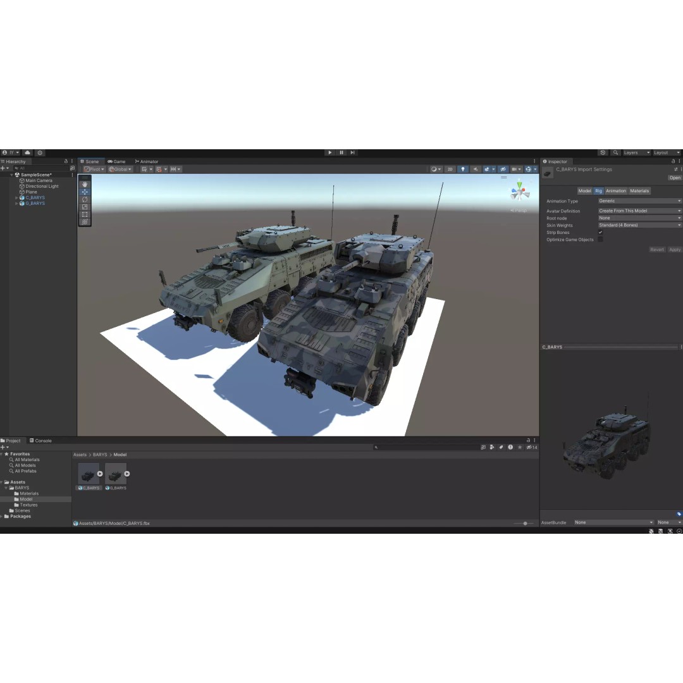Toggle Persp projection label
The image size is (683, 683).
pyautogui.click(x=519, y=211)
